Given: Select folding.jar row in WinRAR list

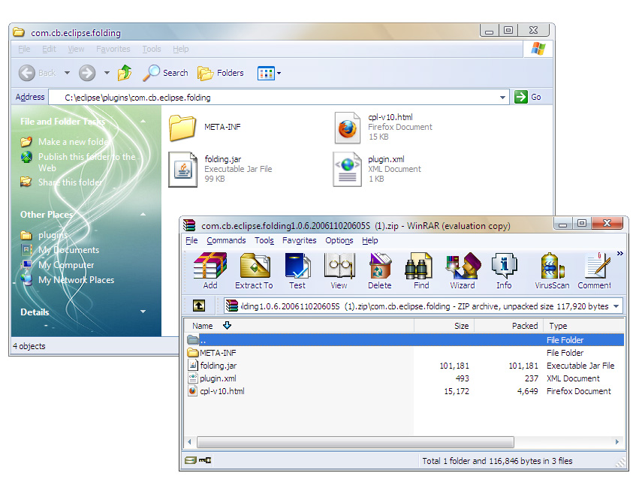Looking at the screenshot, I should [x=405, y=366].
